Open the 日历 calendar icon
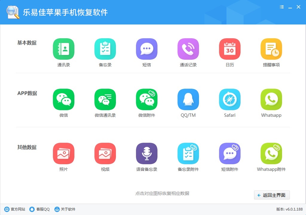This screenshot has width=306, height=215. coord(230,49)
